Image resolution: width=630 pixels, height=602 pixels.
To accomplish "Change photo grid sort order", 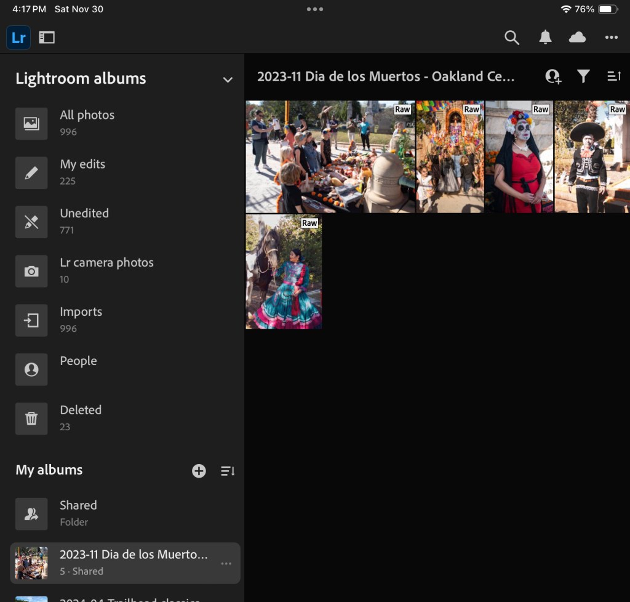I will 614,76.
